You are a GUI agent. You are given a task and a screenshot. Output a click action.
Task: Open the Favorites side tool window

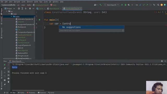pyautogui.click(x=2, y=86)
